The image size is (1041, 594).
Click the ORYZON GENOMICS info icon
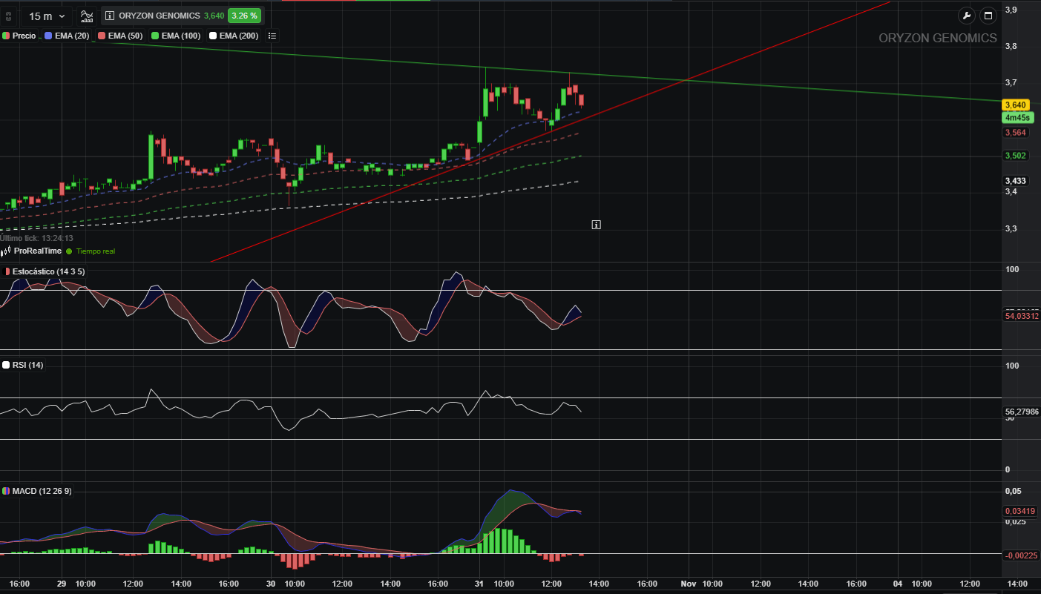click(x=109, y=16)
